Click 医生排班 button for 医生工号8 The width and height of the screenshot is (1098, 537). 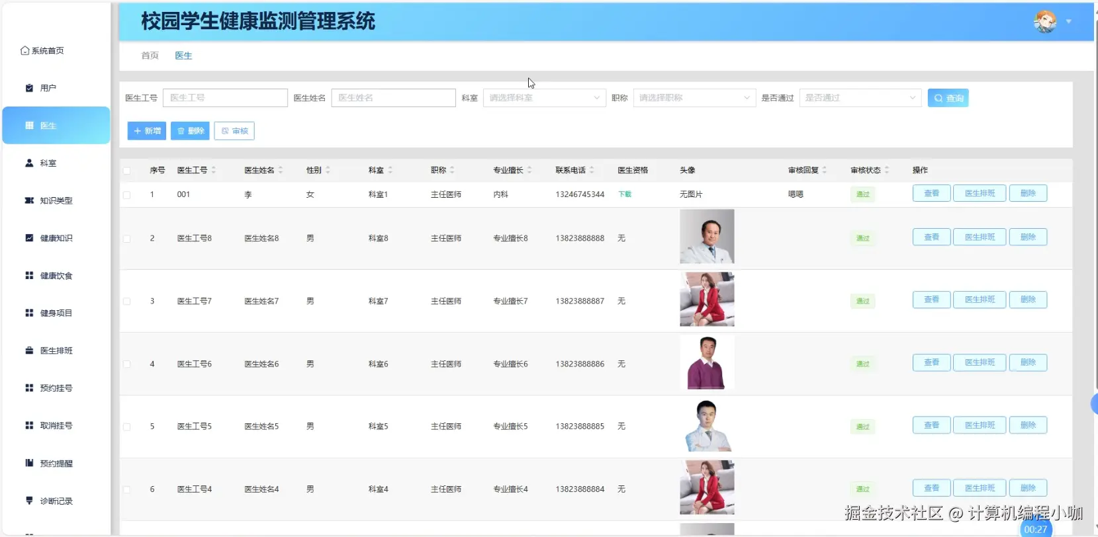[980, 237]
